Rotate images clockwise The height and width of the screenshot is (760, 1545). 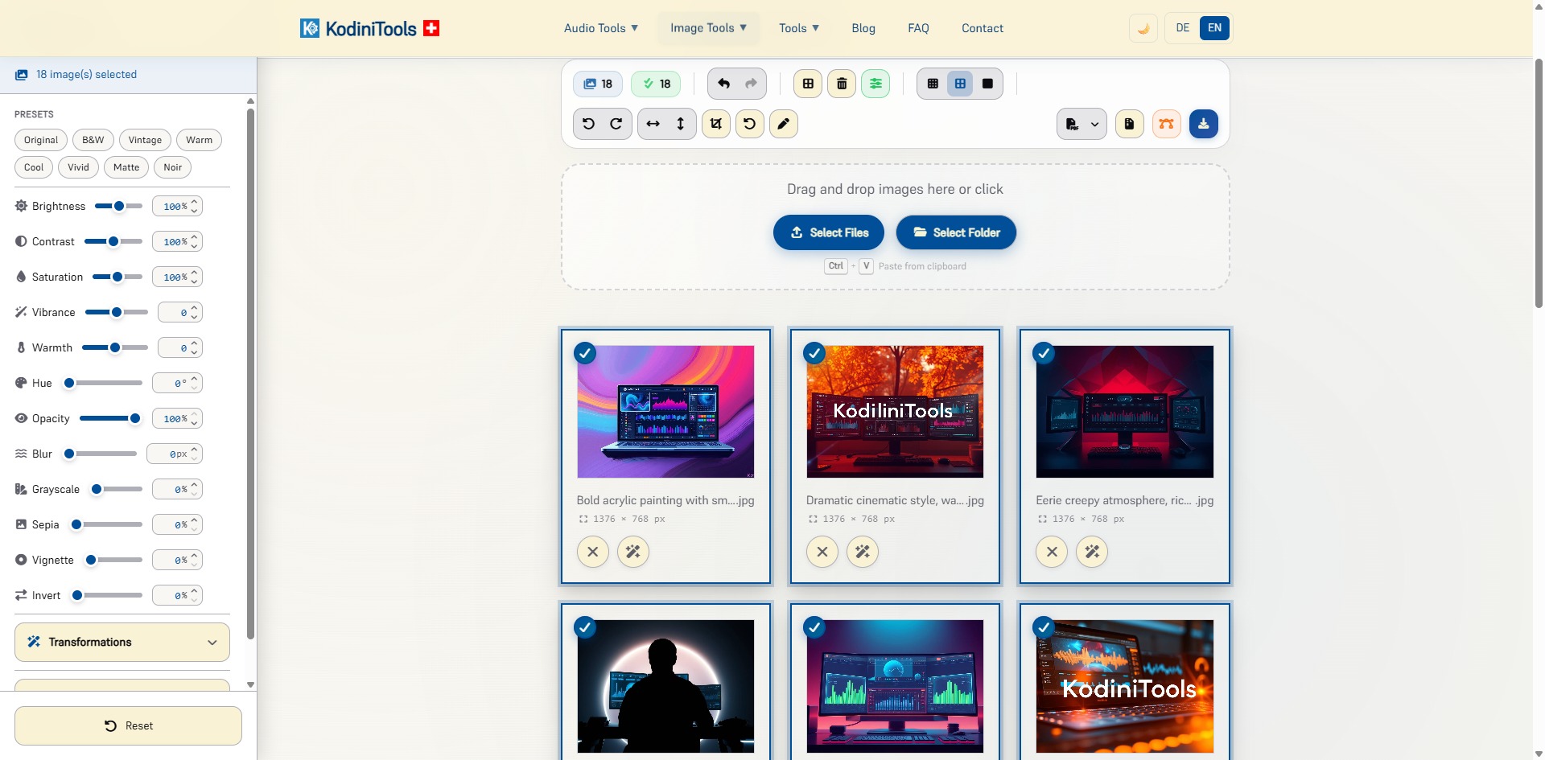(x=616, y=124)
